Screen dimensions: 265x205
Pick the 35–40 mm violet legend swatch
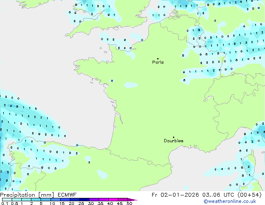(x=104, y=200)
